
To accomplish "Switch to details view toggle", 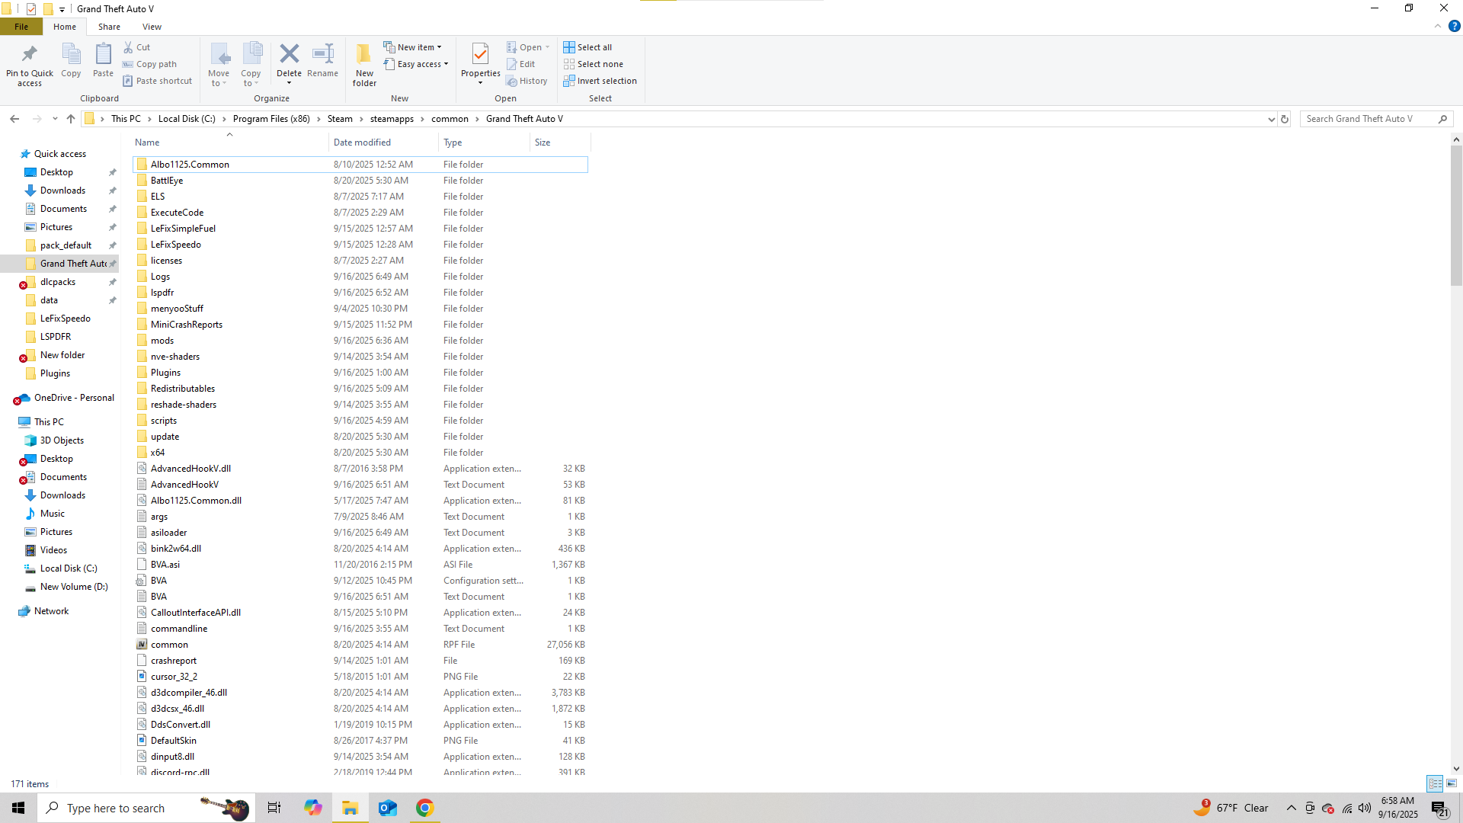I will click(1435, 783).
